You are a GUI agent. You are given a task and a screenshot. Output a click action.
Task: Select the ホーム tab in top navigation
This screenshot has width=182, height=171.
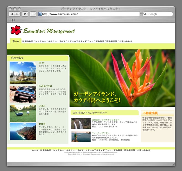pos(16,41)
